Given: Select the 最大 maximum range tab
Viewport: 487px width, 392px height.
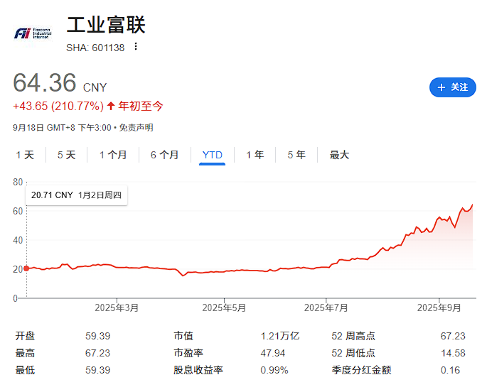Looking at the screenshot, I should (339, 155).
